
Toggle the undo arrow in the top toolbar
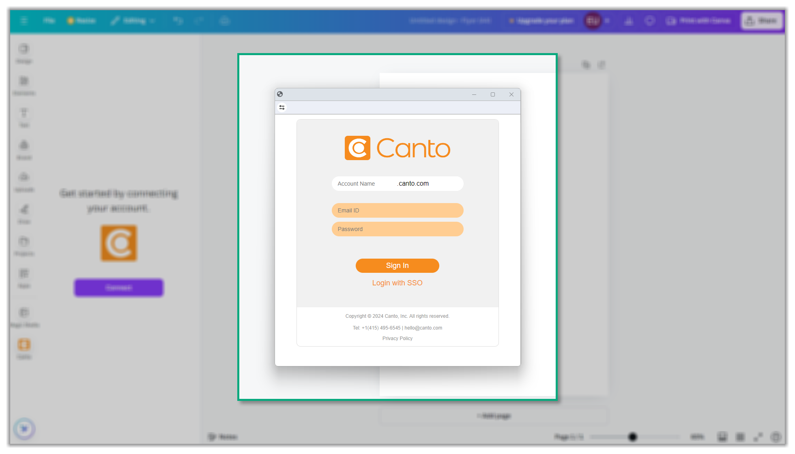tap(178, 21)
